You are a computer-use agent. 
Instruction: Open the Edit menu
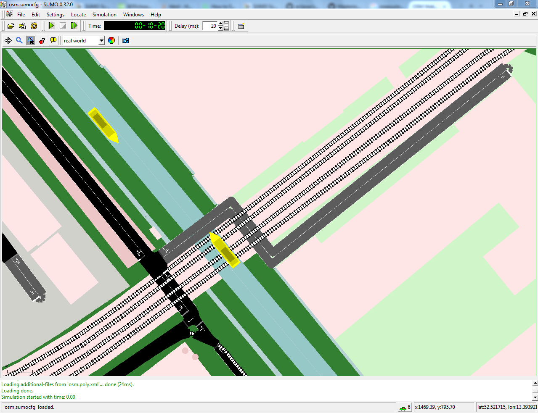36,15
